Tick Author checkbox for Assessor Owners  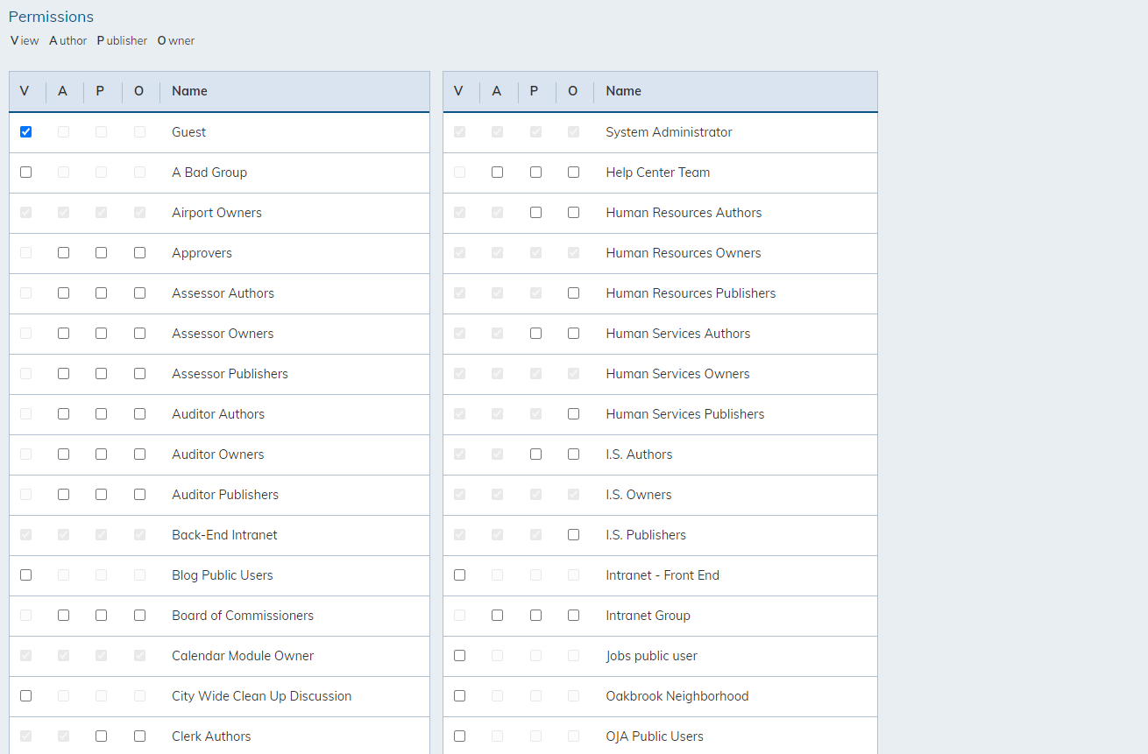click(x=63, y=334)
